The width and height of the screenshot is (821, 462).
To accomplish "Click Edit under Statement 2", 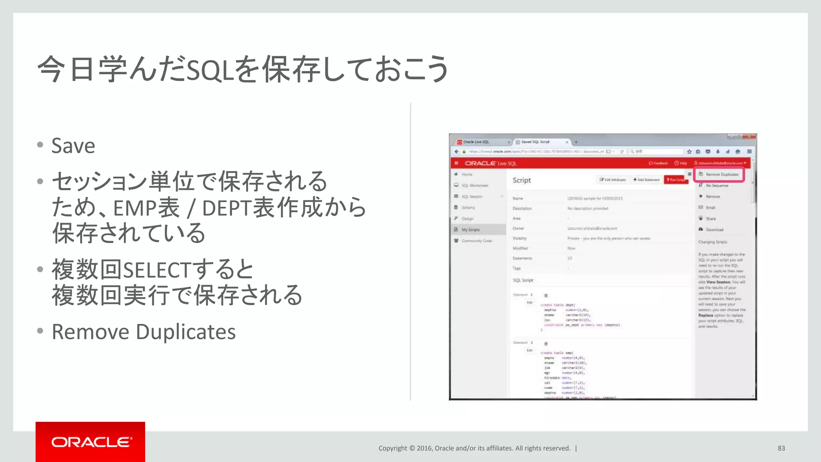I will pyautogui.click(x=530, y=351).
